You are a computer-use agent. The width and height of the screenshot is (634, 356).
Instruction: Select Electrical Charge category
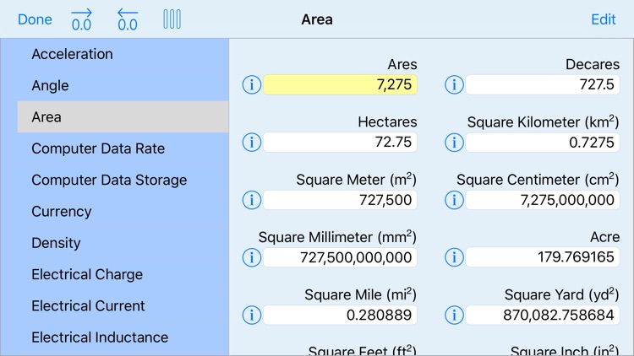pyautogui.click(x=123, y=274)
